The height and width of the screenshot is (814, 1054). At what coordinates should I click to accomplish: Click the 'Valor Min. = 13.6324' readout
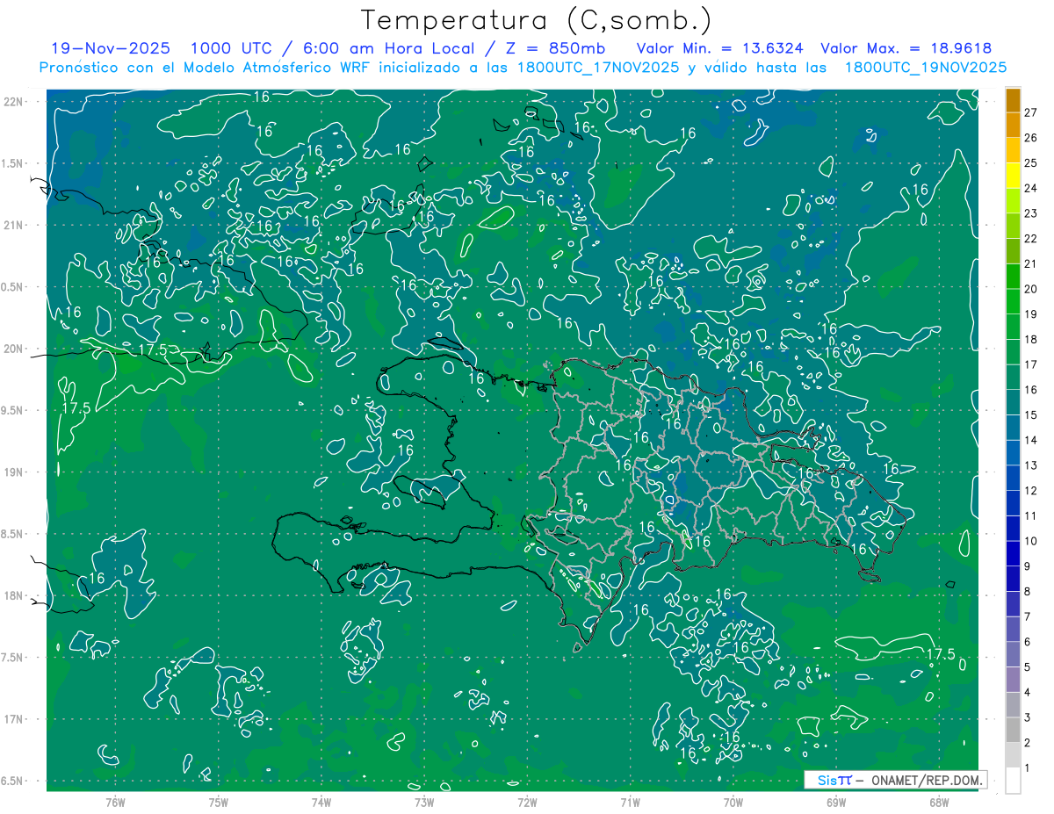[x=720, y=48]
